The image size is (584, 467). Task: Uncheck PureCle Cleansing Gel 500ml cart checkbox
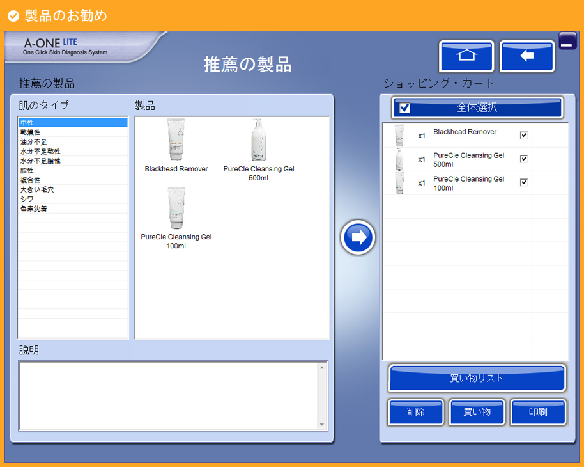click(524, 159)
